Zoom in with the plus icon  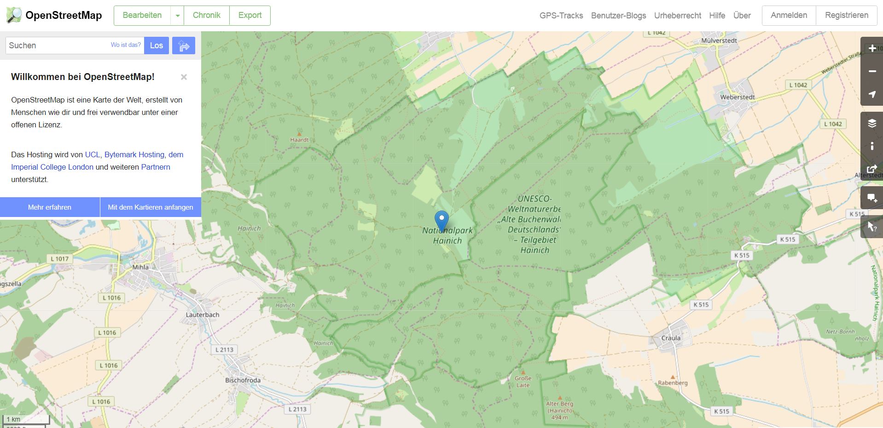click(872, 48)
